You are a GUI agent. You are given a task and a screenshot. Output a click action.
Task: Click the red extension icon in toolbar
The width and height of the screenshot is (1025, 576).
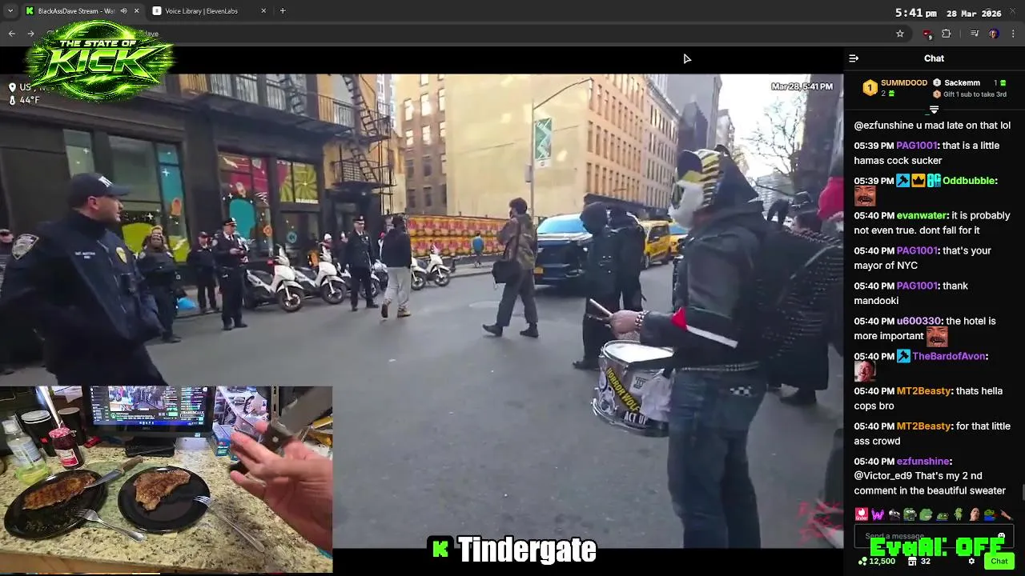click(927, 34)
